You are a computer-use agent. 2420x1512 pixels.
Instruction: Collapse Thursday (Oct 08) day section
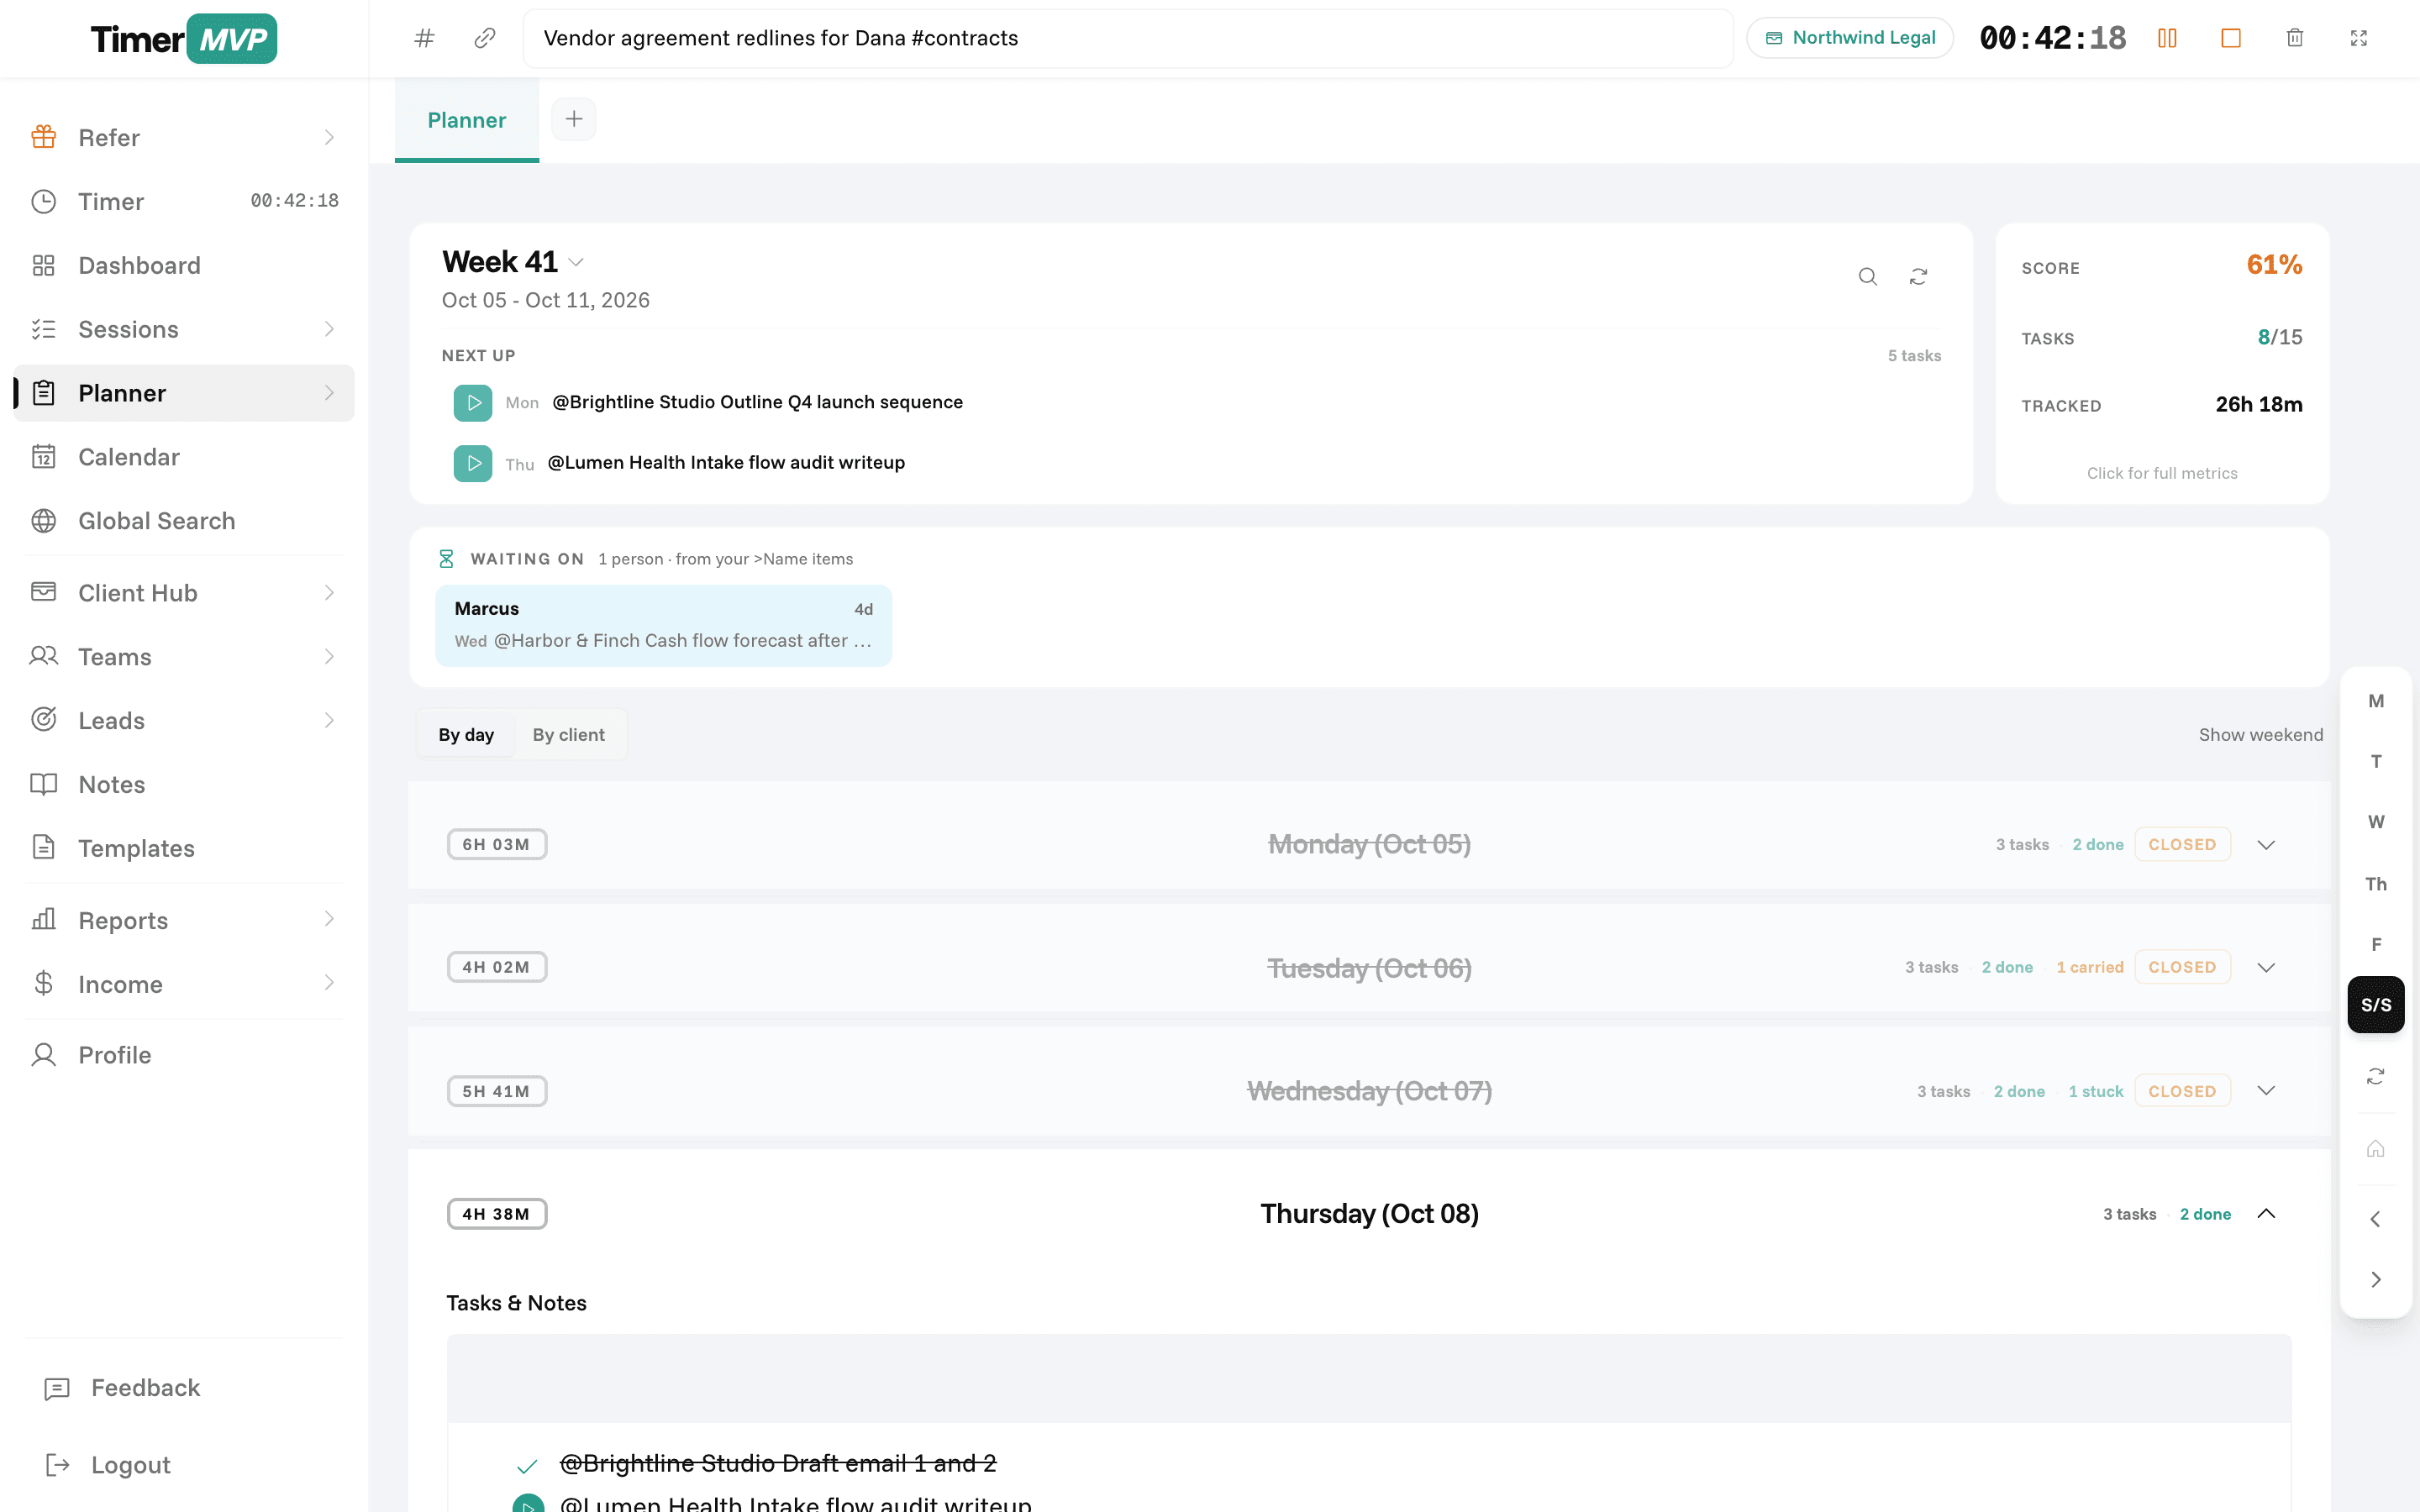tap(2266, 1214)
